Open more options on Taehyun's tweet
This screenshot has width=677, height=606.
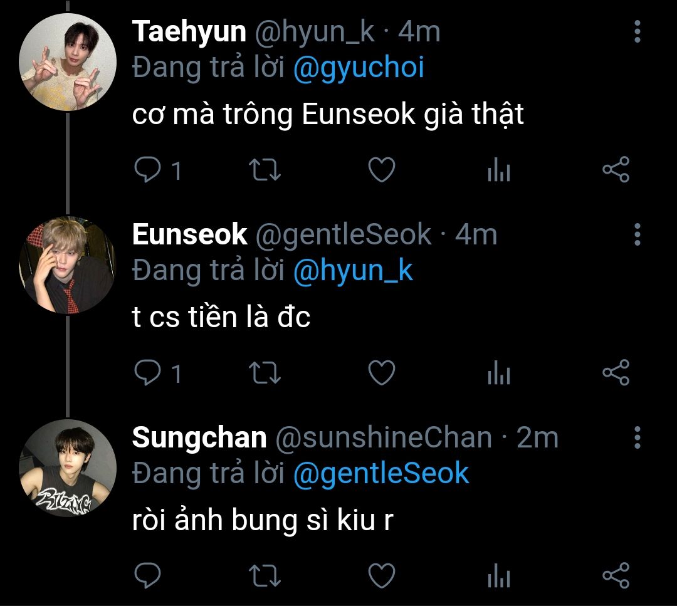(x=637, y=31)
